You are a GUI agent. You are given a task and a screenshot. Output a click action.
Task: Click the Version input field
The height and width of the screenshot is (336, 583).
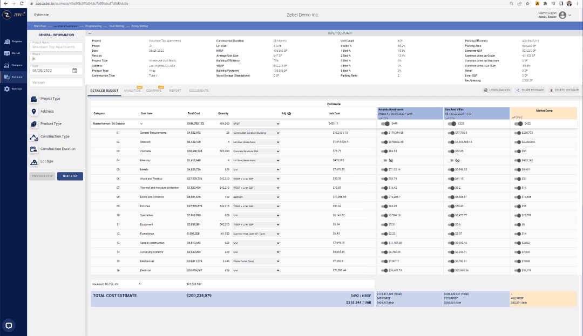pos(56,82)
